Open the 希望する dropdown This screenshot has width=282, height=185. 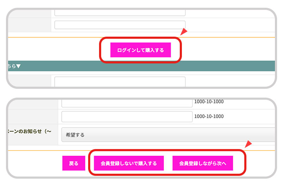click(168, 135)
